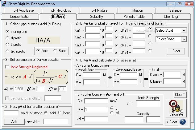Go to the Titration tab

137,10
